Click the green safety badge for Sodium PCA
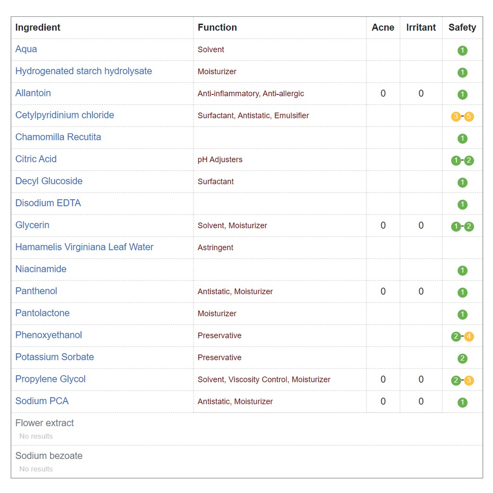493x493 pixels. tap(462, 402)
